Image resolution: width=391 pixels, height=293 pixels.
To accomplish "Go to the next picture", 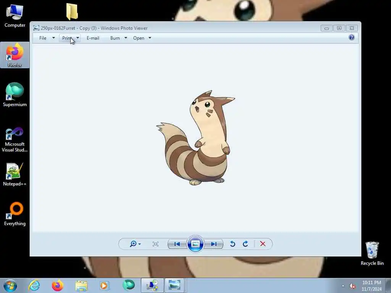I will [214, 244].
